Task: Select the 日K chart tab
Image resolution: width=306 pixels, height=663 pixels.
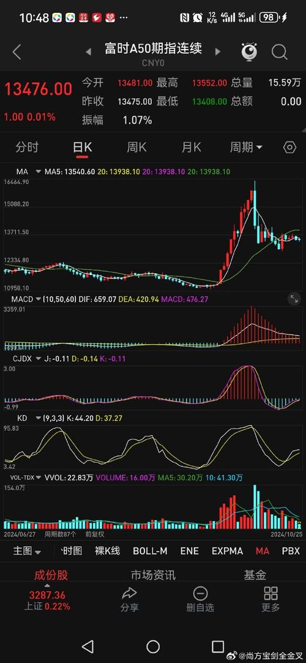Action: tap(83, 147)
